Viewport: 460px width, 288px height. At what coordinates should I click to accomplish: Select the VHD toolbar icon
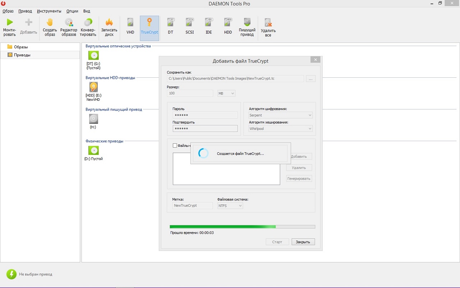point(130,23)
